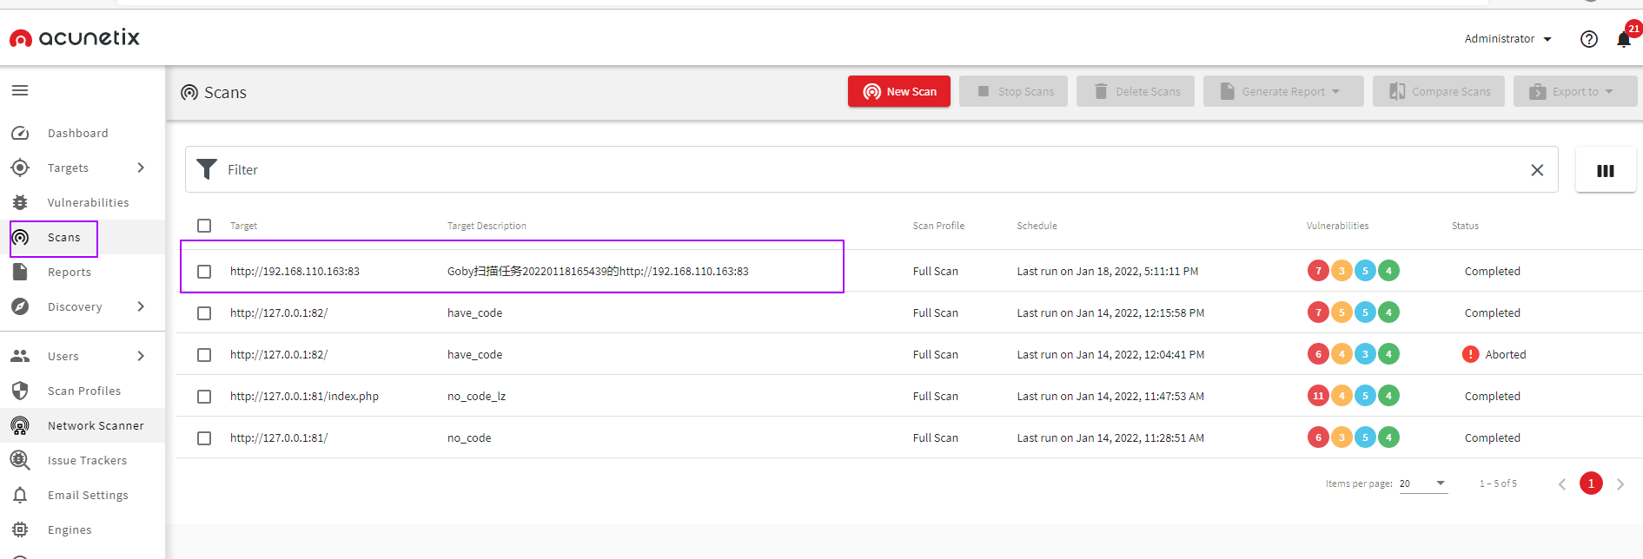Click the Discovery compass icon
Image resolution: width=1643 pixels, height=559 pixels.
(20, 306)
